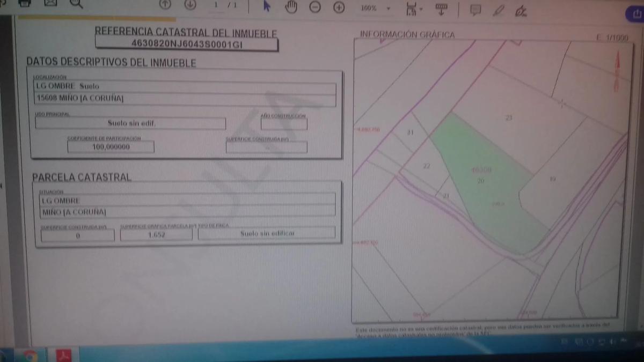644x362 pixels.
Task: Open Chrome from the taskbar
Action: tap(29, 356)
